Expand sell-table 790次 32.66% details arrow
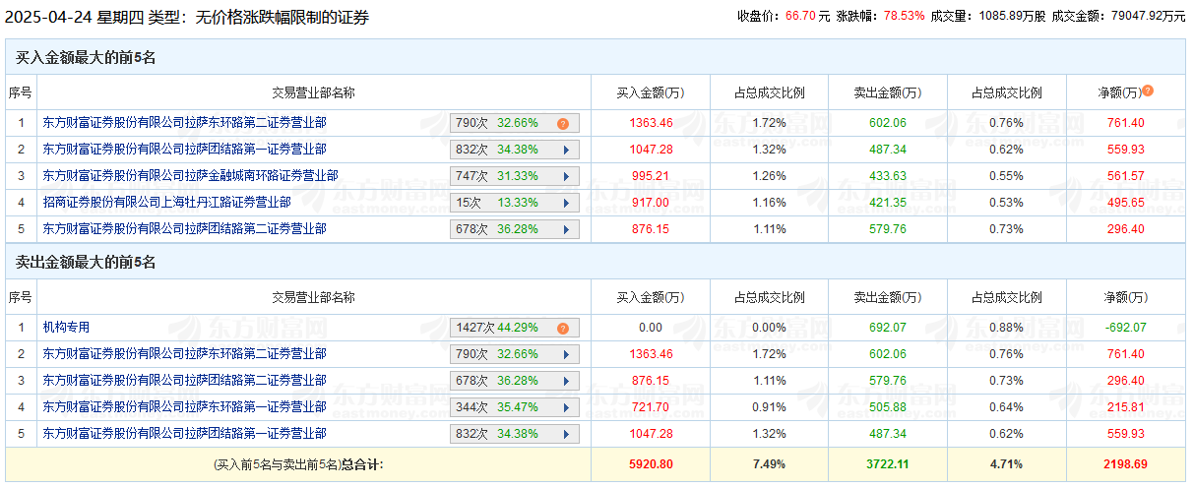The image size is (1194, 488). (566, 354)
